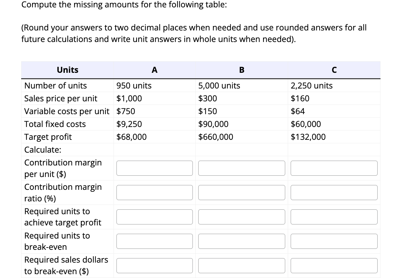The height and width of the screenshot is (278, 419).
Task: Click the contribution margin per unit field for column C
Action: [x=334, y=168]
